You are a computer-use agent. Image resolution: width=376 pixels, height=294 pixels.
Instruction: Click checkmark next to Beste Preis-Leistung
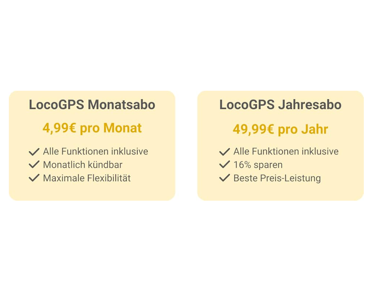(225, 178)
